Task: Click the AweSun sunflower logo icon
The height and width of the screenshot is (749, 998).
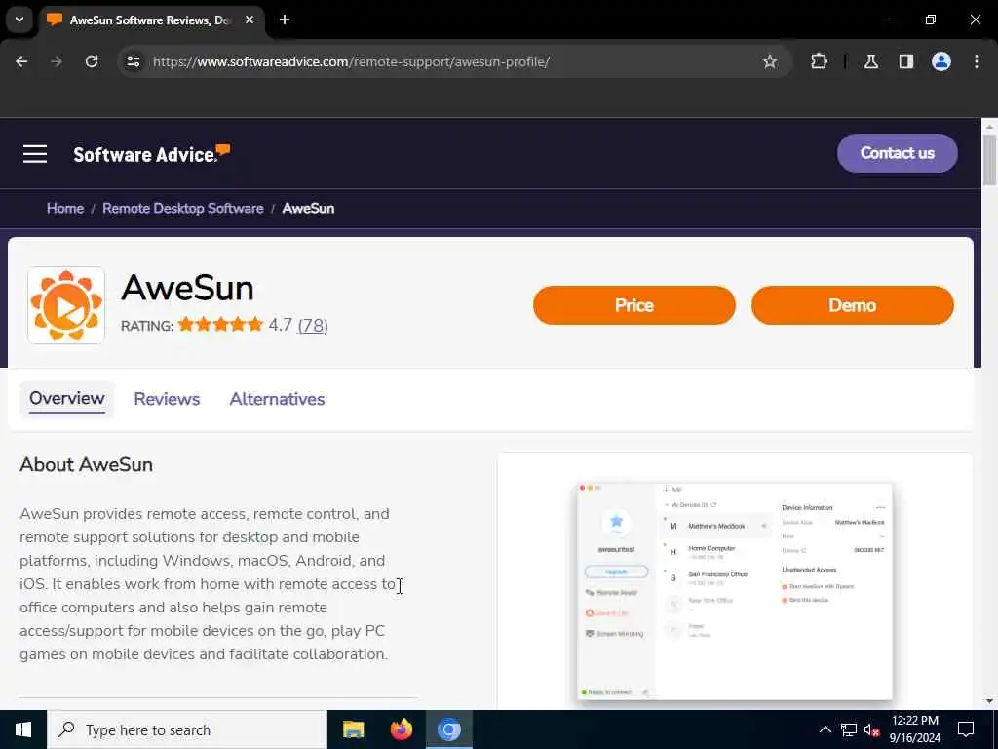Action: point(66,305)
